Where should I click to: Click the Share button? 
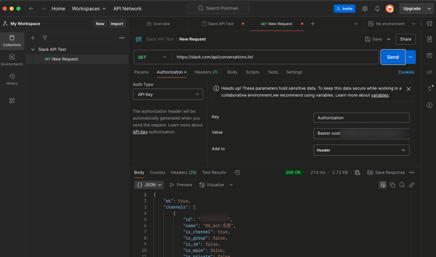pos(405,39)
